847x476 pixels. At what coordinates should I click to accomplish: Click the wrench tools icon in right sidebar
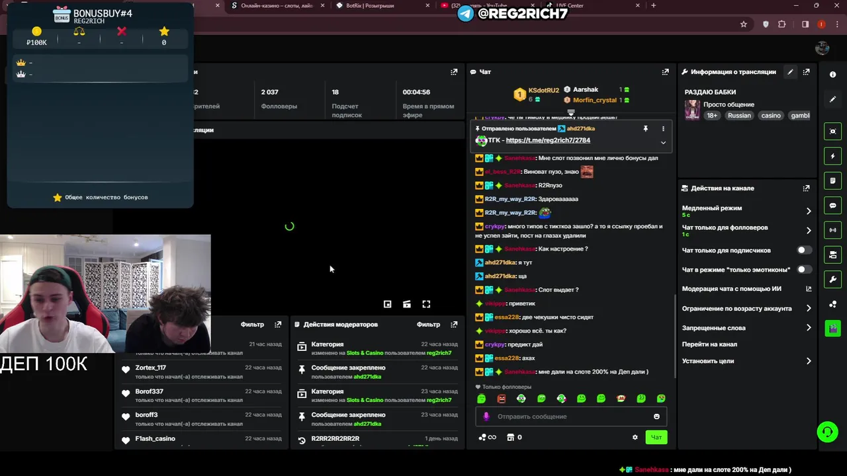point(833,280)
